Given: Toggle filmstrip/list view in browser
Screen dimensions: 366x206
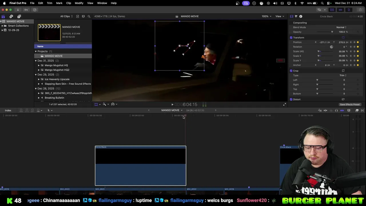Looking at the screenshot, I should (x=77, y=16).
